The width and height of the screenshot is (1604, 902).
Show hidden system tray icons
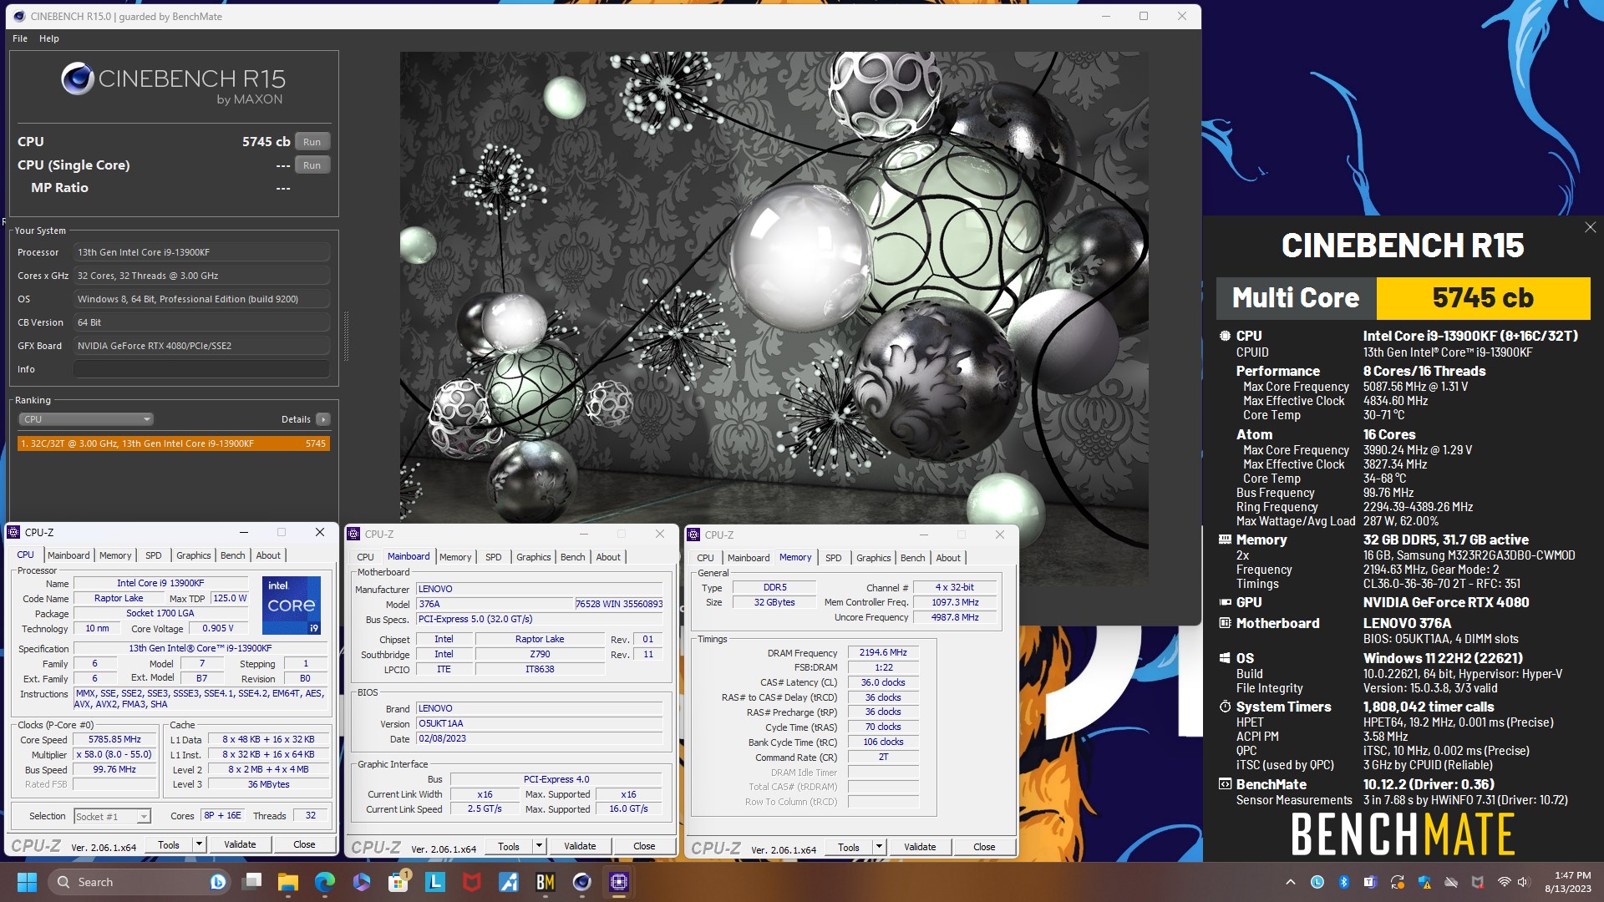tap(1290, 882)
